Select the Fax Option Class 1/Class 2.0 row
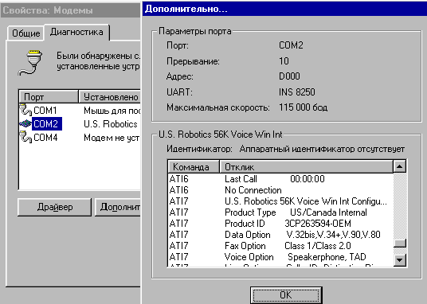Image resolution: width=427 pixels, height=304 pixels. 280,246
